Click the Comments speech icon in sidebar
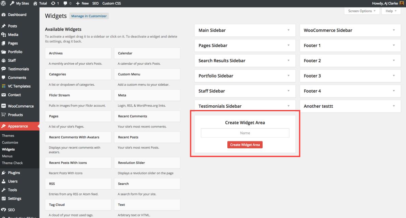This screenshot has height=218, width=406. [x=4, y=78]
